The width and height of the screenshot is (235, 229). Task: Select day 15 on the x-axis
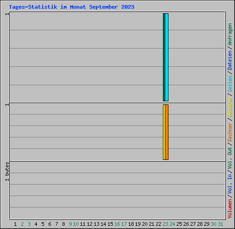coord(110,224)
